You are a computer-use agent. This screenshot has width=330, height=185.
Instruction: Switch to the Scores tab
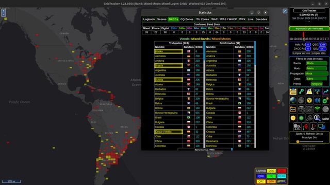161,20
